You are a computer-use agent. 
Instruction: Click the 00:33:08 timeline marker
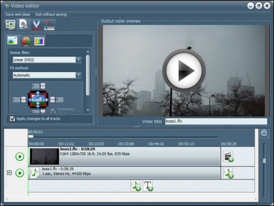pos(126,144)
